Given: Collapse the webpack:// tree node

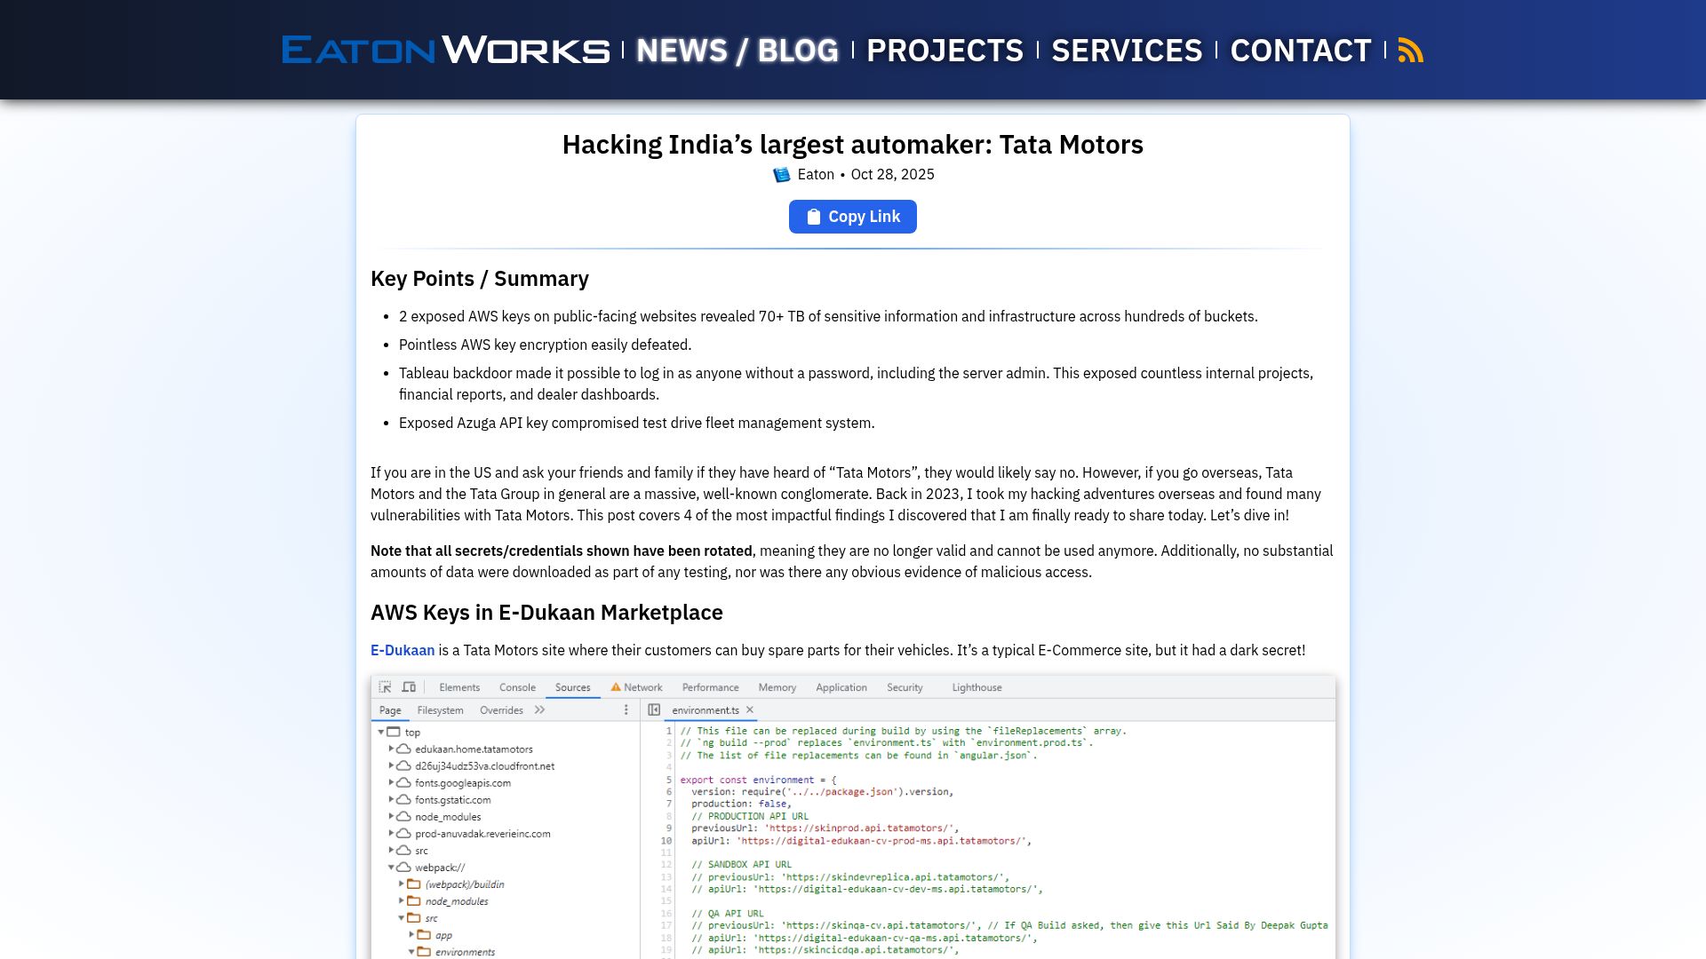Looking at the screenshot, I should 391,868.
